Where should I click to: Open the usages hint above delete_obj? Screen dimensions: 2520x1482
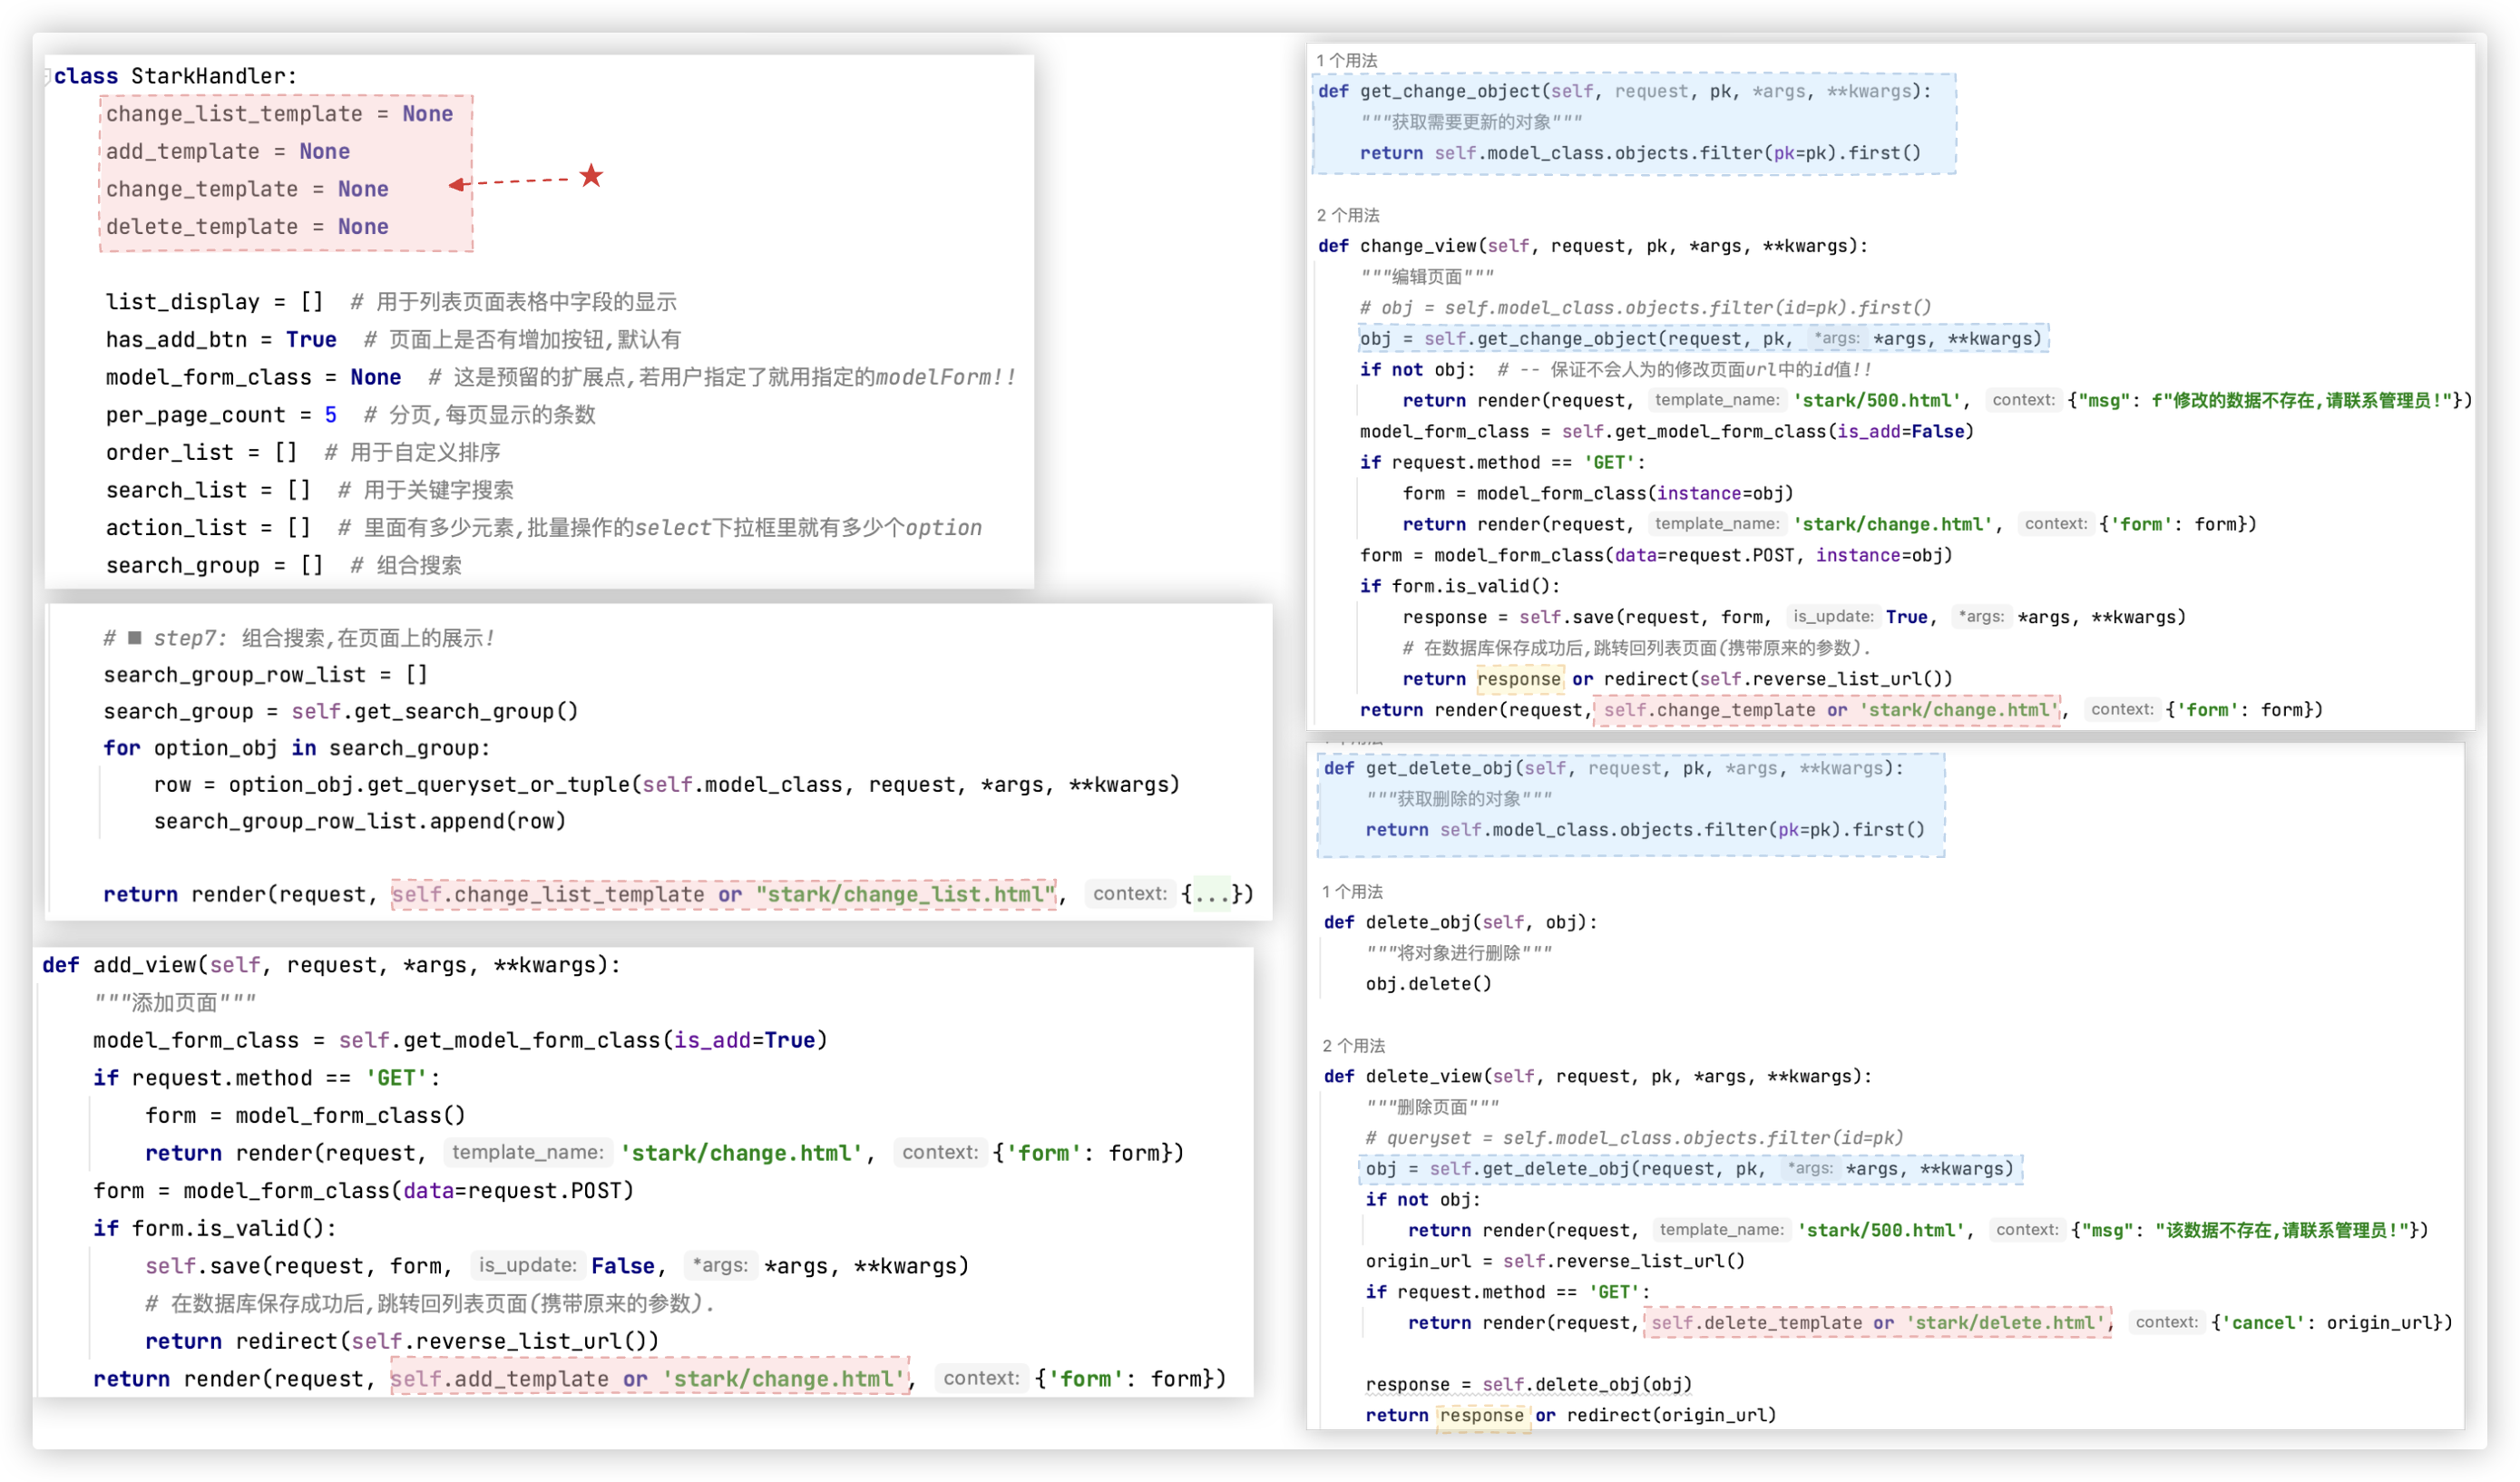point(1352,891)
